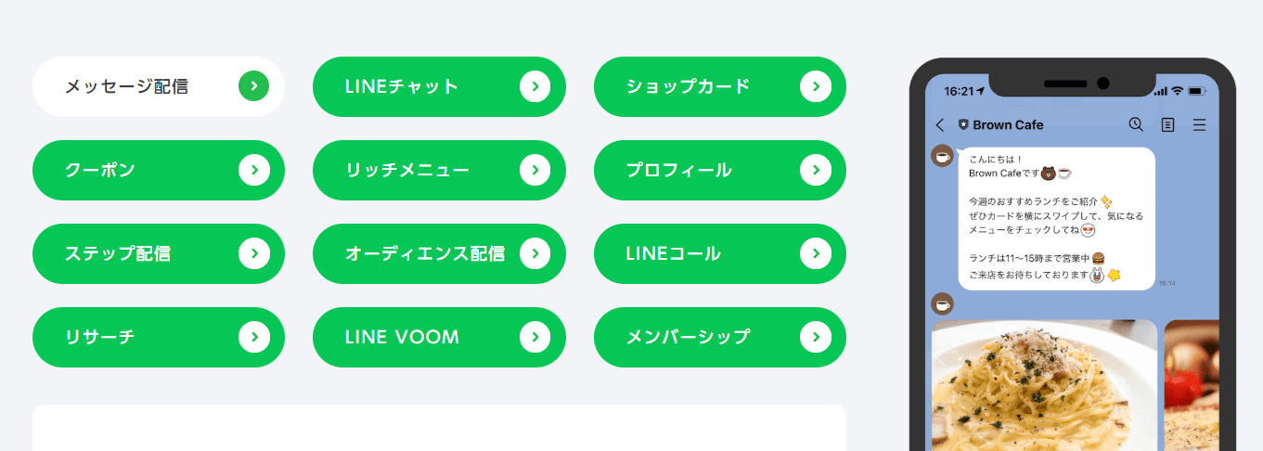The width and height of the screenshot is (1263, 451).
Task: Select the メッセージ配信 tab
Action: pos(159,86)
